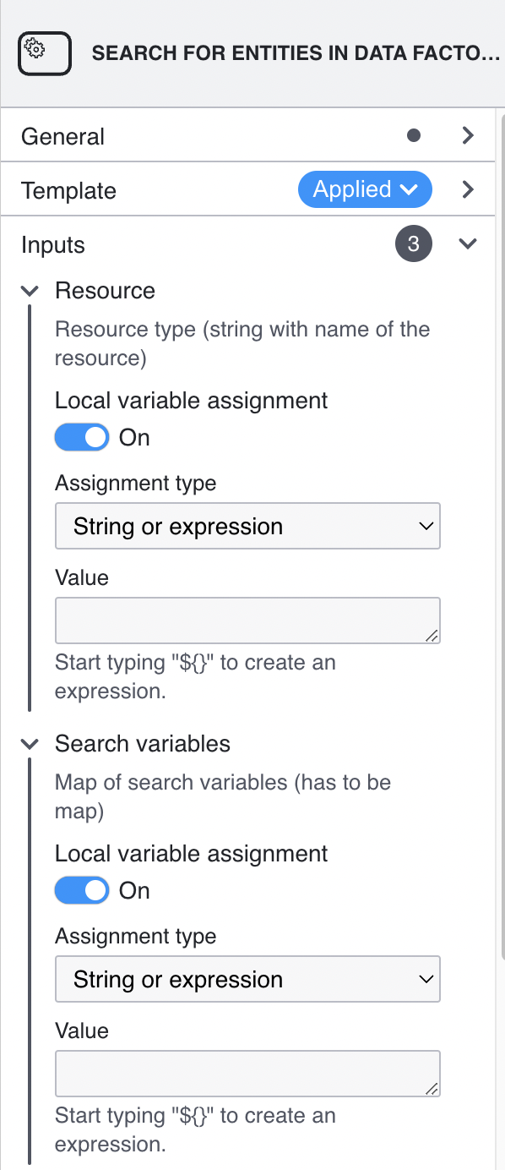Click the Inputs count badge showing 3
The image size is (505, 1170).
(414, 244)
